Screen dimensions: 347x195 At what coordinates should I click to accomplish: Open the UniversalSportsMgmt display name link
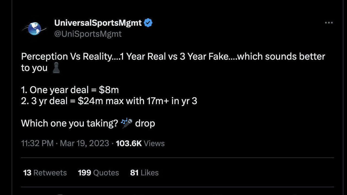click(98, 23)
